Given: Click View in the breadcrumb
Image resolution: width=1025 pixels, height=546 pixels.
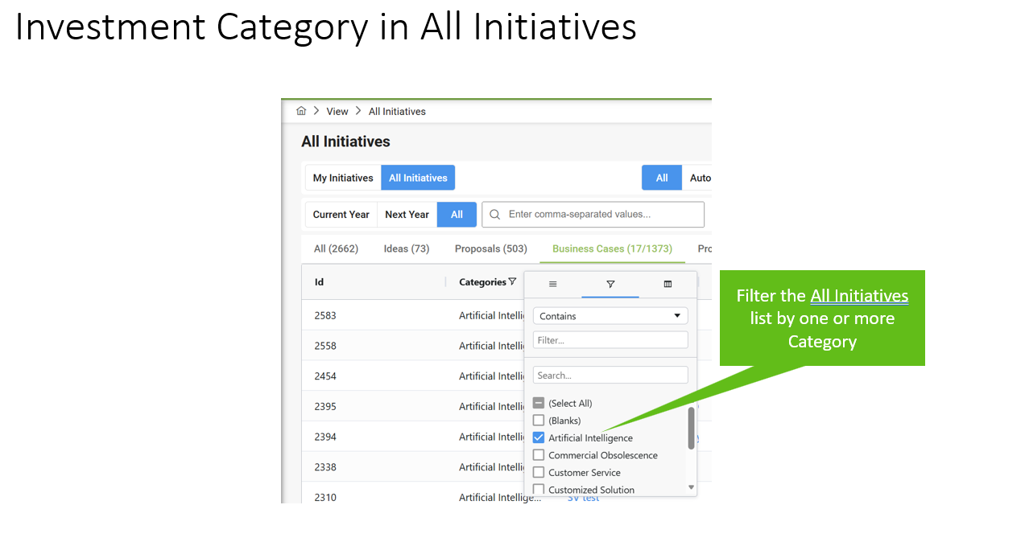Looking at the screenshot, I should [x=337, y=111].
